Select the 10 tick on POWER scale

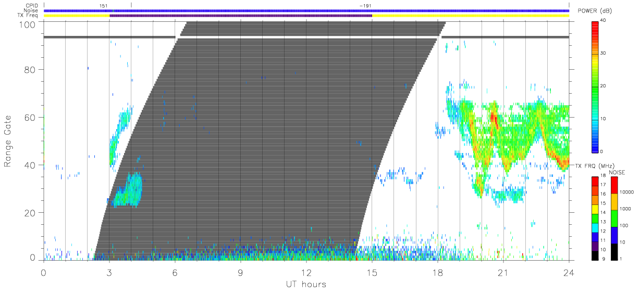click(604, 119)
